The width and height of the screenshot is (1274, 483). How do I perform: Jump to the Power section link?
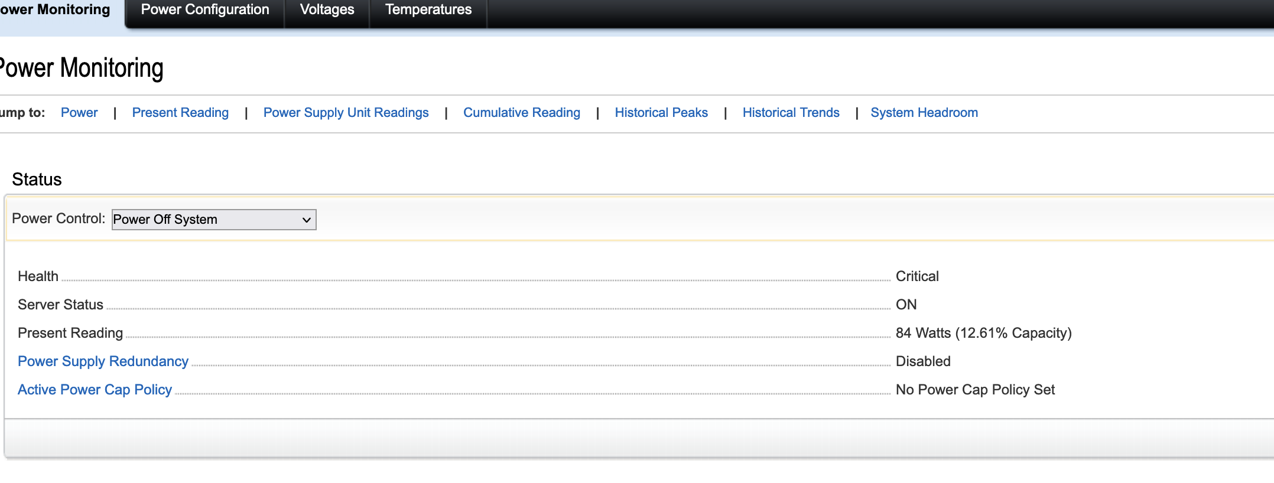coord(79,113)
